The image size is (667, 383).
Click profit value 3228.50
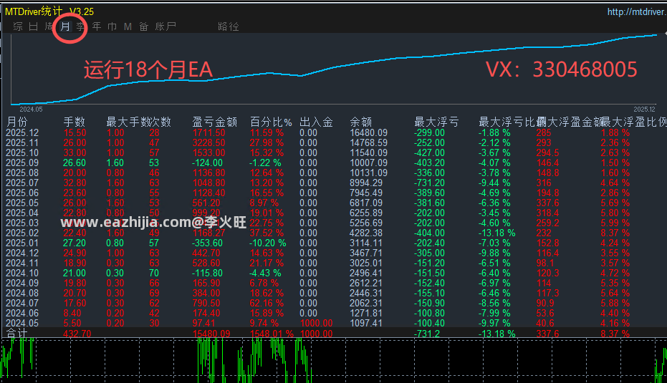coord(209,143)
